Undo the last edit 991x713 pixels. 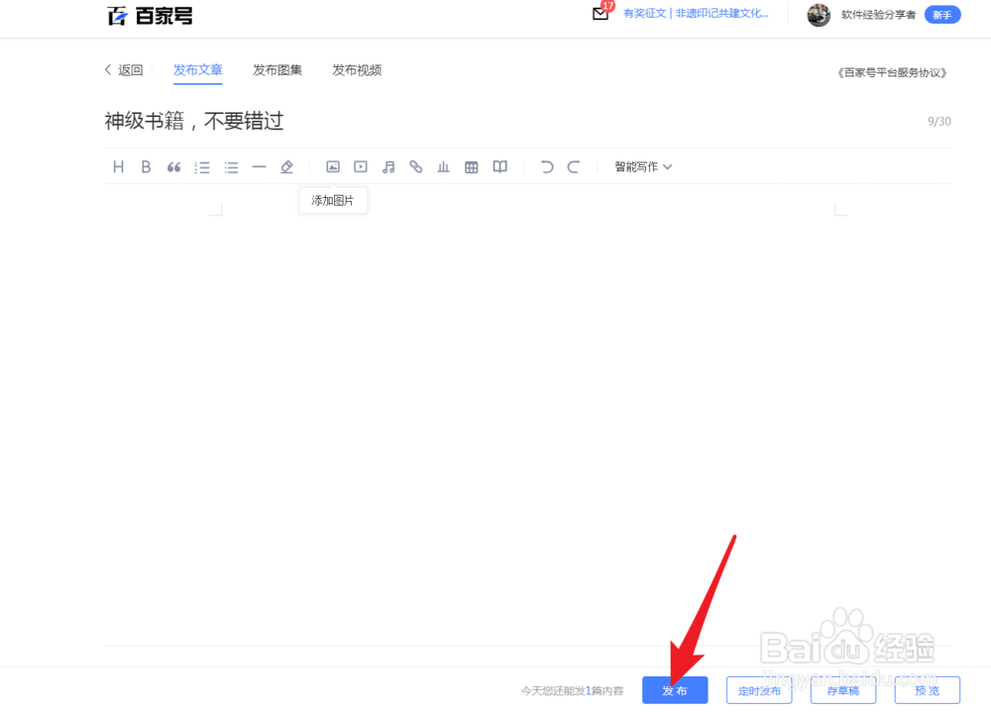pyautogui.click(x=546, y=166)
